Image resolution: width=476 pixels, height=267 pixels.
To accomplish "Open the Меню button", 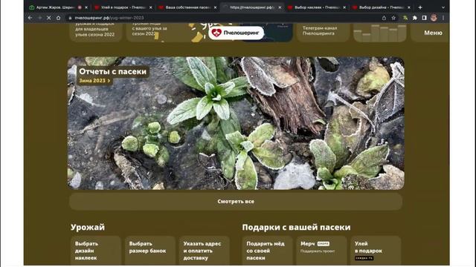I will [x=433, y=33].
